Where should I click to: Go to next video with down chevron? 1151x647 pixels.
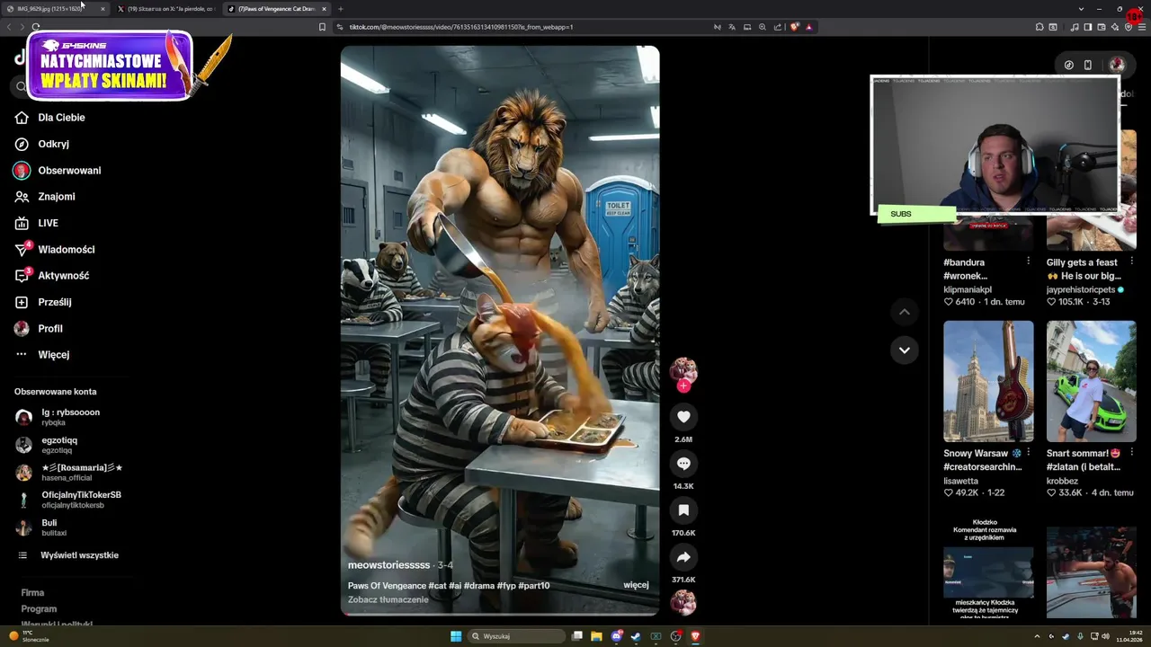pos(905,350)
